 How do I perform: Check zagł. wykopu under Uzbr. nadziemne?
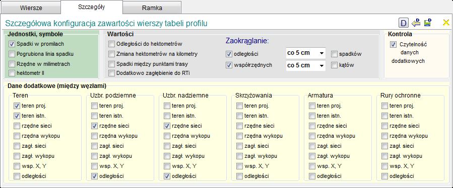(167, 156)
